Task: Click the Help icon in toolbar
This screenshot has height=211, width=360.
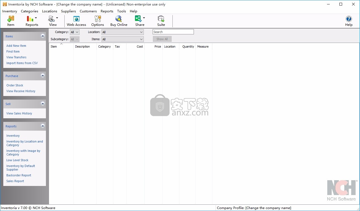Action: [x=349, y=21]
